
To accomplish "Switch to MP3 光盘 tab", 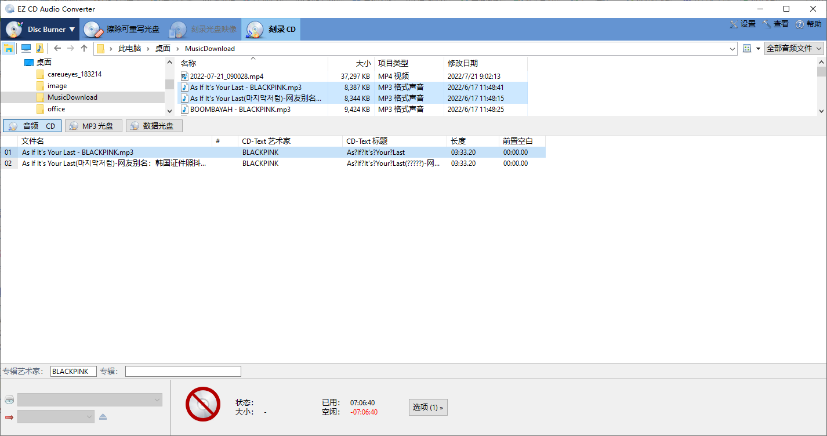I will coord(93,126).
